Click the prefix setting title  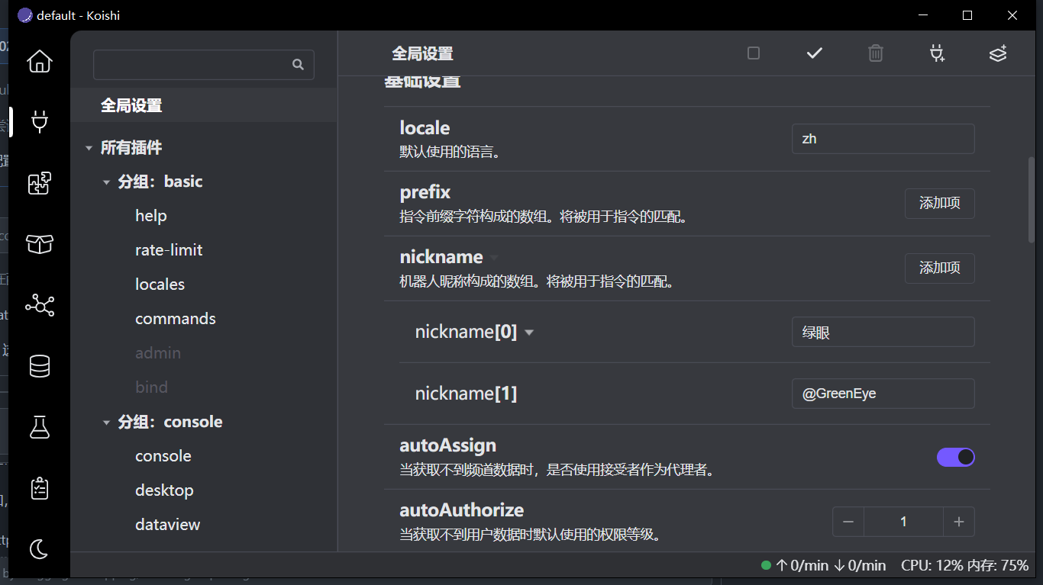[x=425, y=192]
